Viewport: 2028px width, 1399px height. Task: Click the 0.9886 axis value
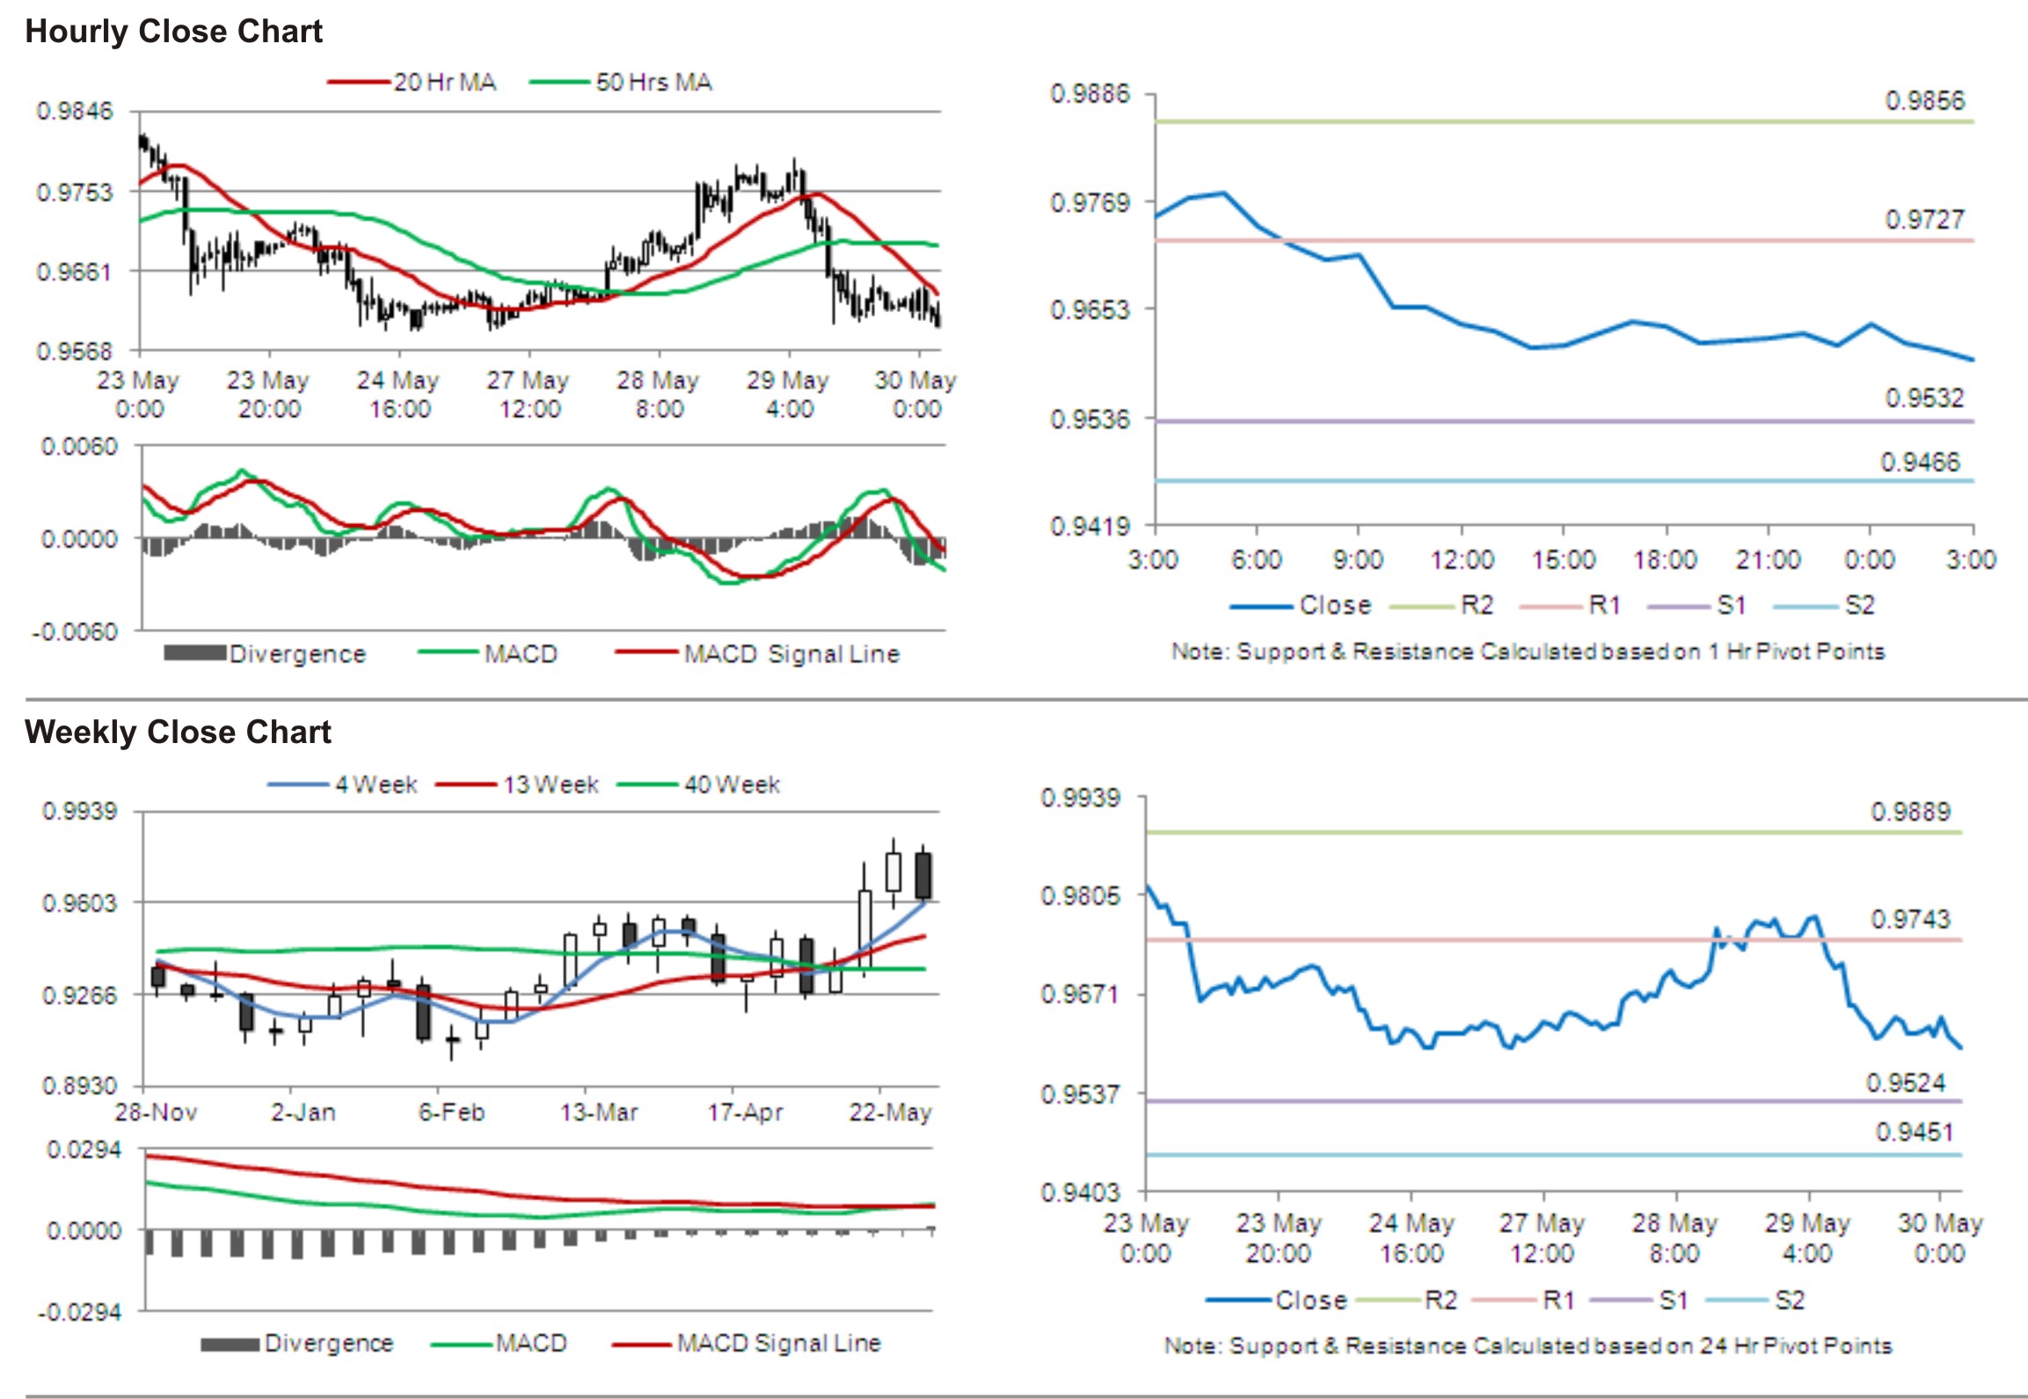pyautogui.click(x=1090, y=94)
